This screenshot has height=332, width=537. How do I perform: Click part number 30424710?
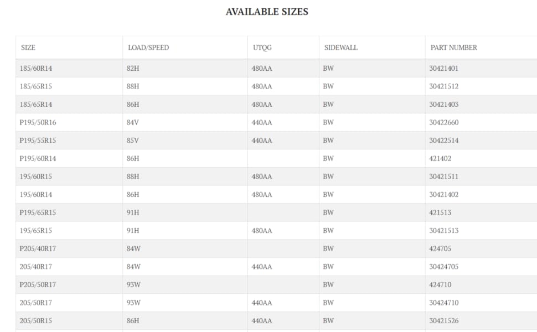[443, 303]
